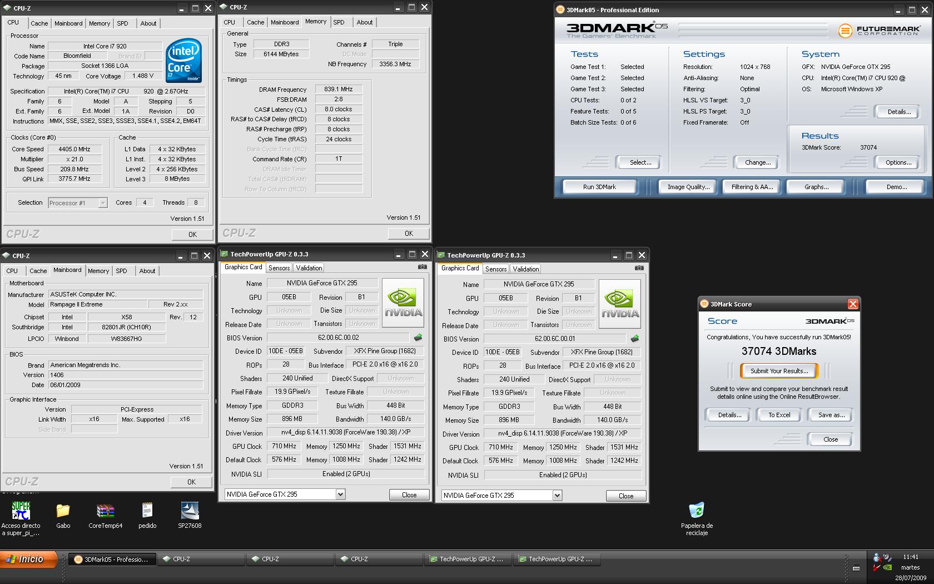Open Image Quality settings button
This screenshot has height=584, width=934.
click(688, 187)
